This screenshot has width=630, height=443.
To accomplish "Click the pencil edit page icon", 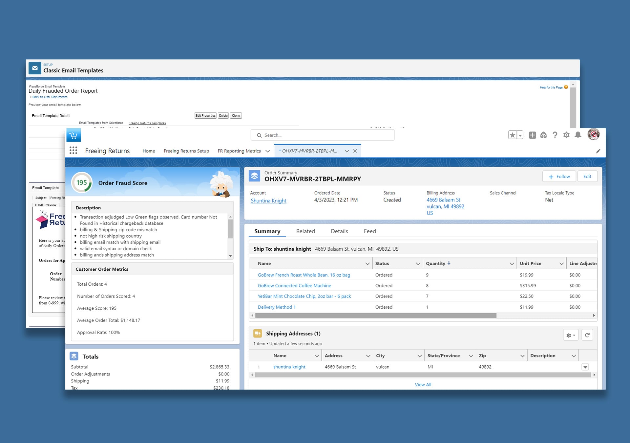I will pyautogui.click(x=598, y=151).
